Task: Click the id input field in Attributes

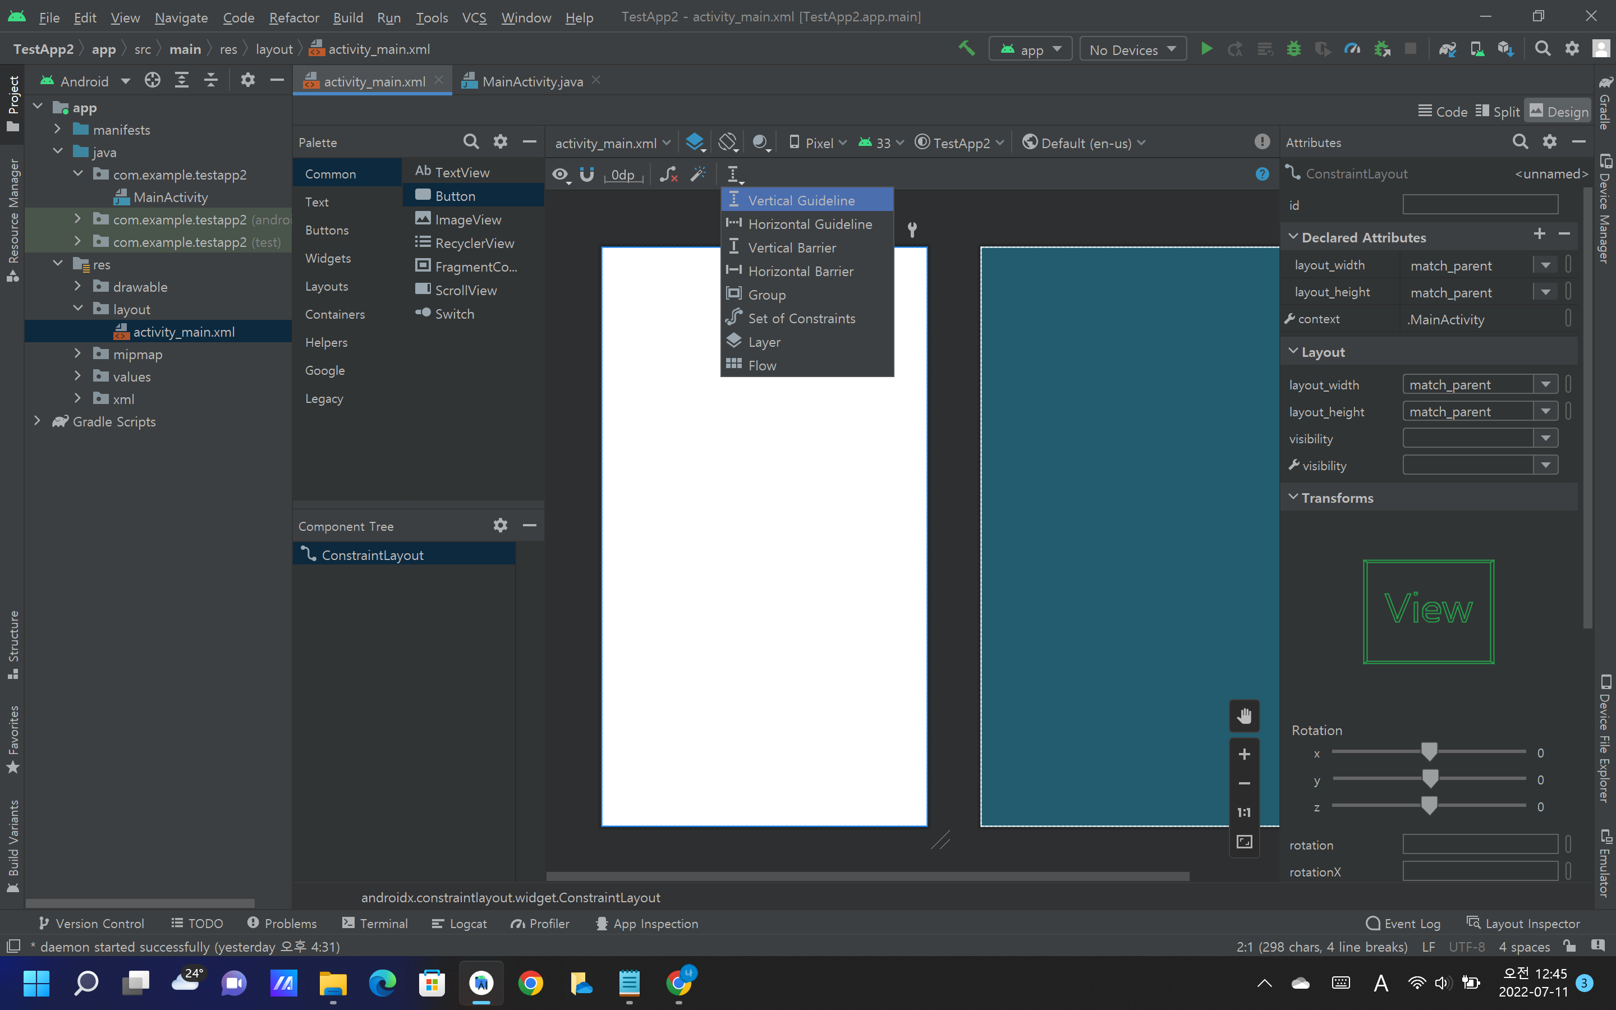Action: tap(1480, 205)
